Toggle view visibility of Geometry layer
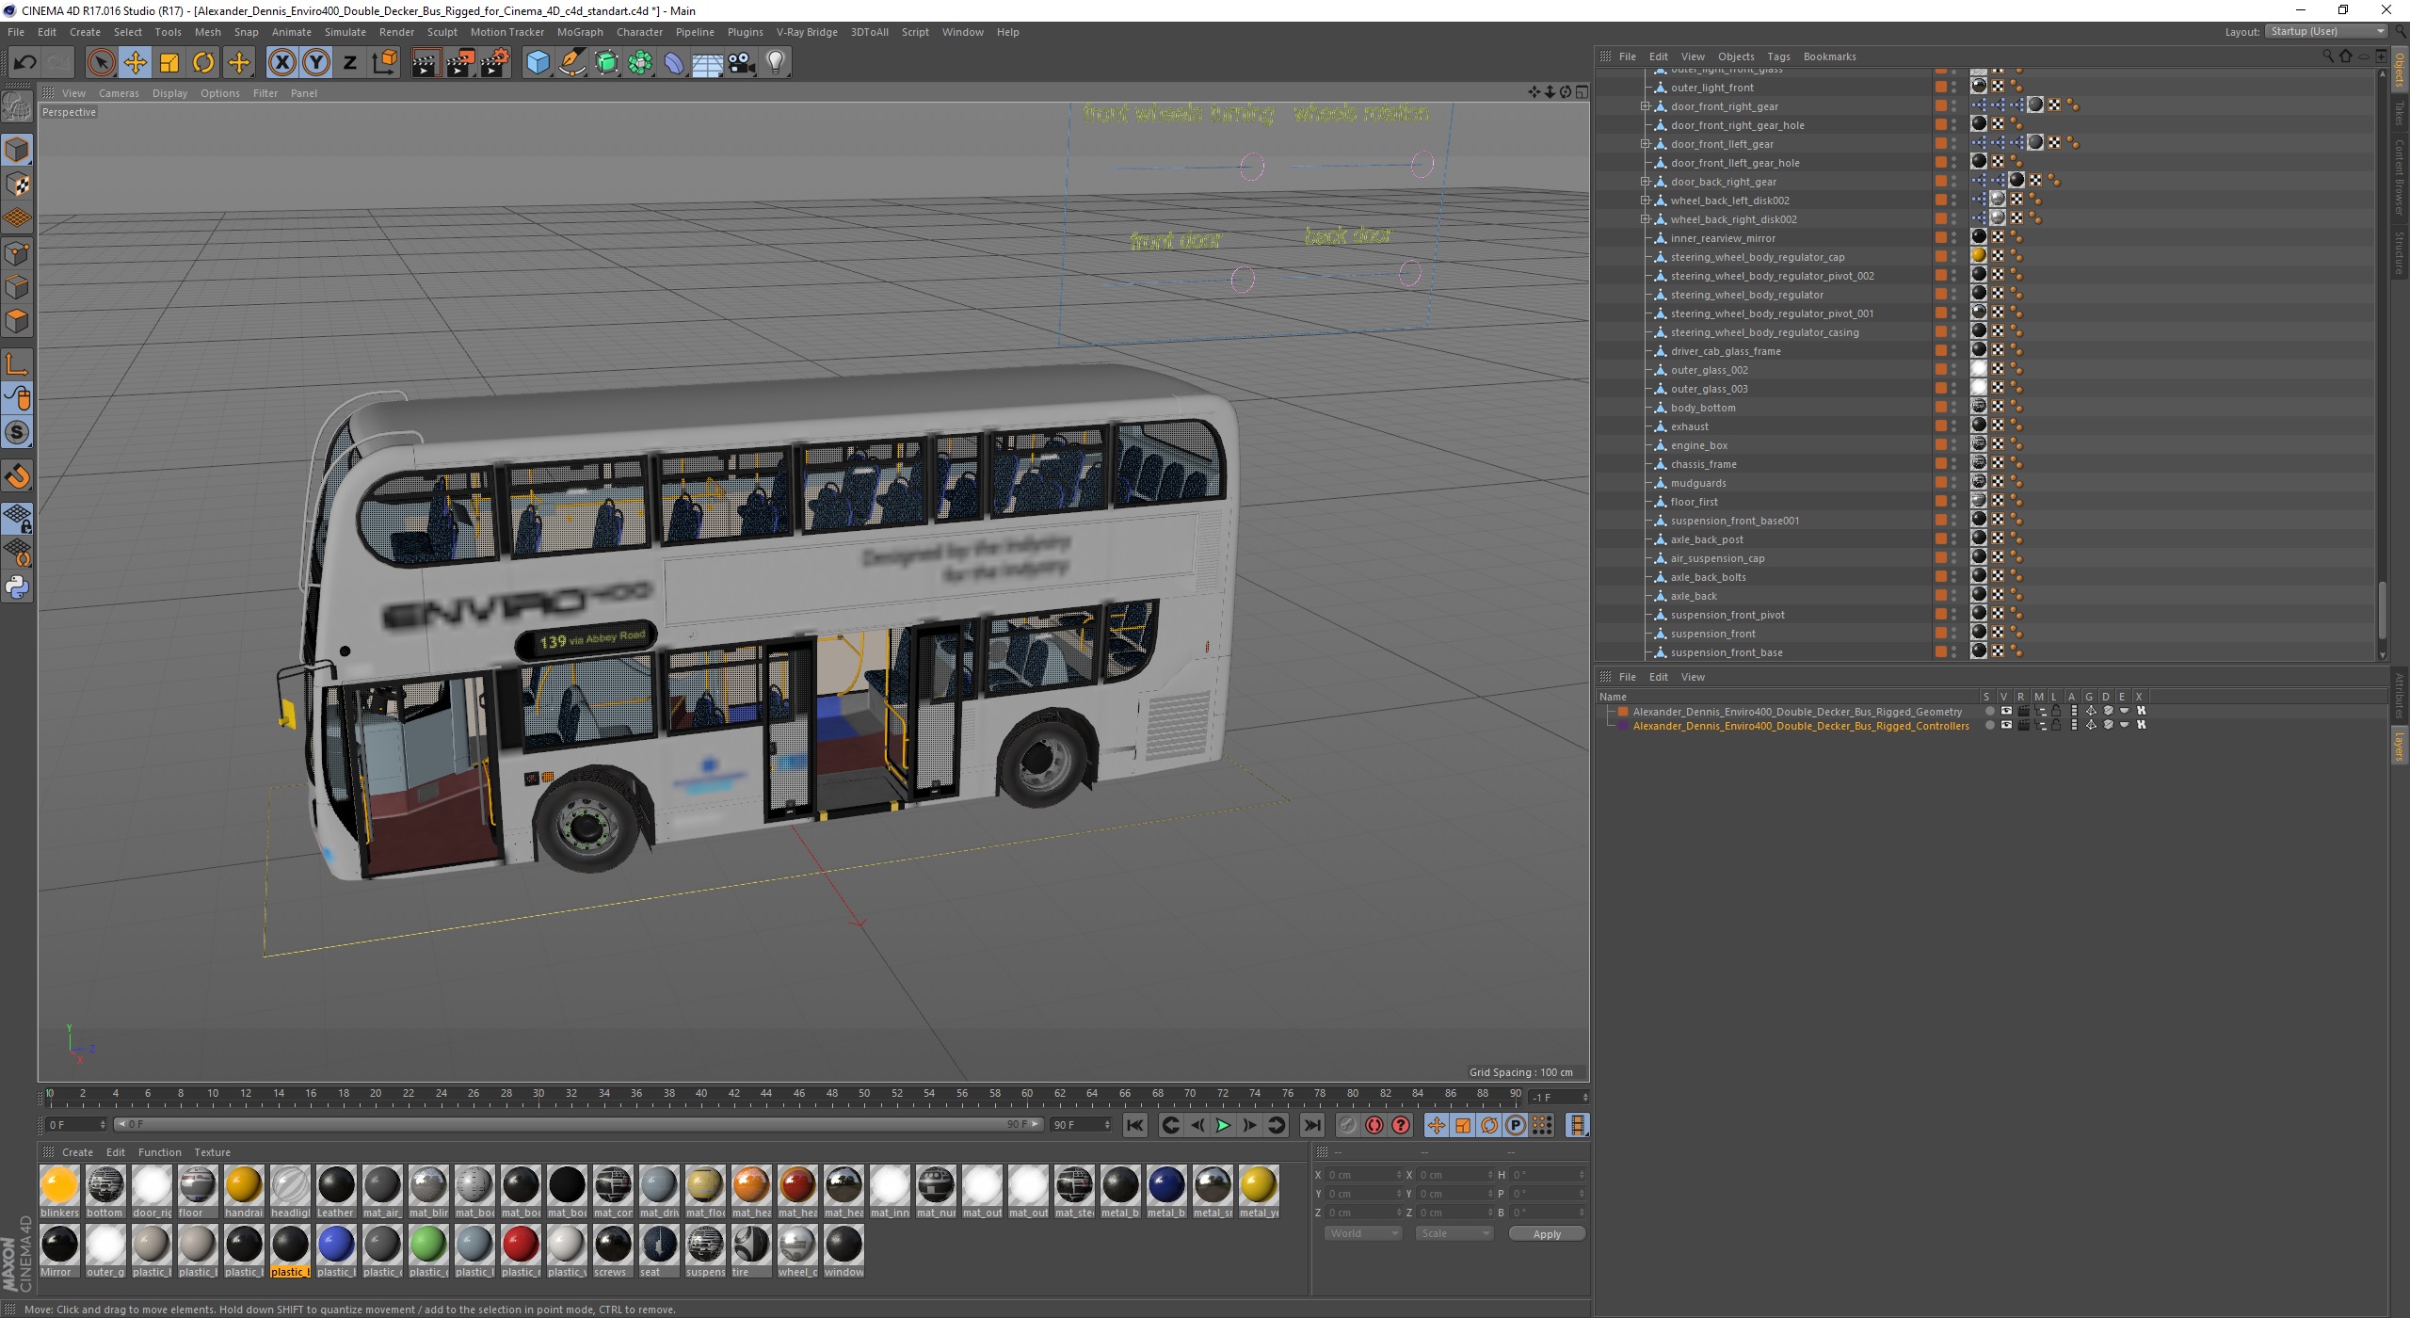 click(2006, 712)
